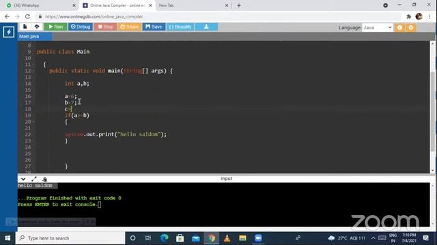Click the site padlock icon in address bar
This screenshot has height=245, width=437.
click(x=40, y=16)
